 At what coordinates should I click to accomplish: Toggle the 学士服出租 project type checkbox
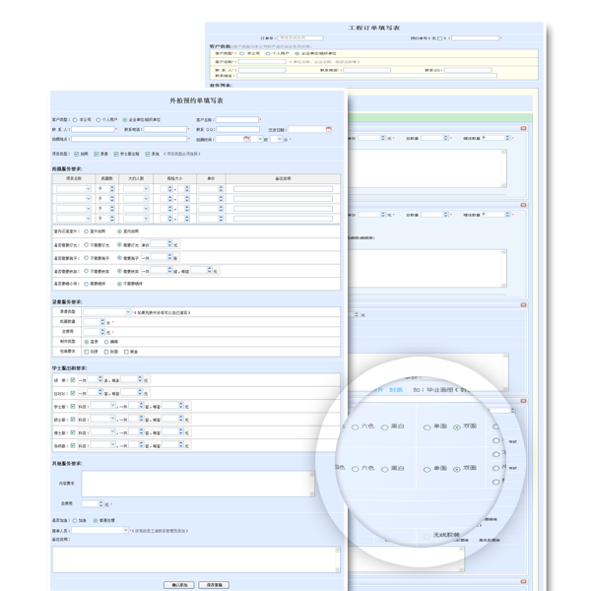tap(116, 154)
